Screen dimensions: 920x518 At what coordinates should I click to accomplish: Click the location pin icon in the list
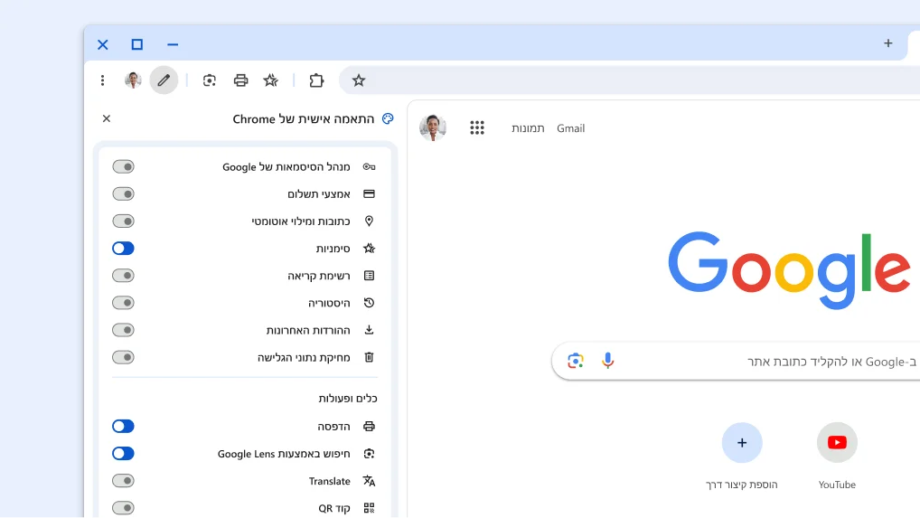tap(369, 221)
